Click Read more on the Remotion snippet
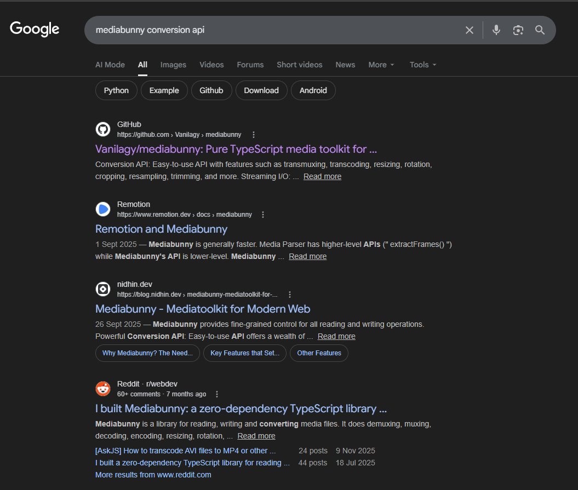Image resolution: width=578 pixels, height=490 pixels. pos(307,256)
